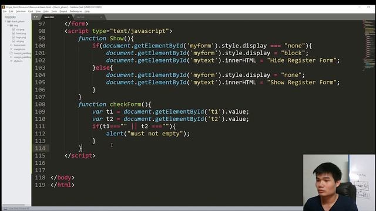Open the File menu
This screenshot has width=376, height=211.
5,11
